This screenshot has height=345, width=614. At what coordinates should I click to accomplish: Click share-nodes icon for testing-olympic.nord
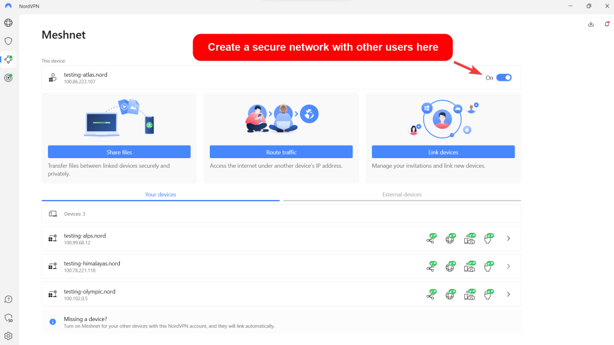[431, 294]
